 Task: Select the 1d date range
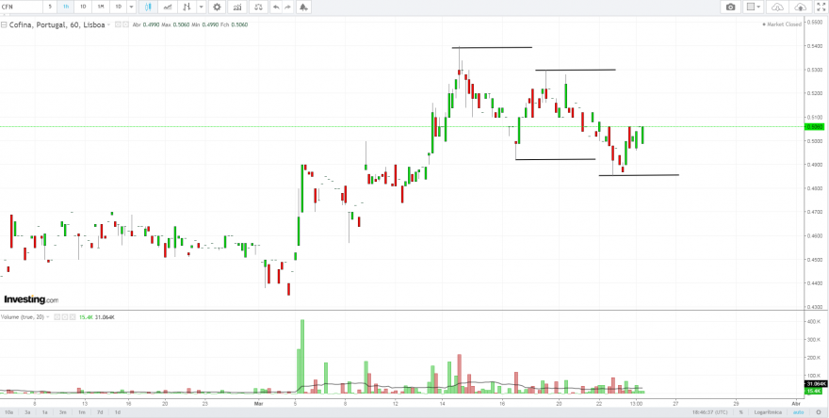[117, 412]
